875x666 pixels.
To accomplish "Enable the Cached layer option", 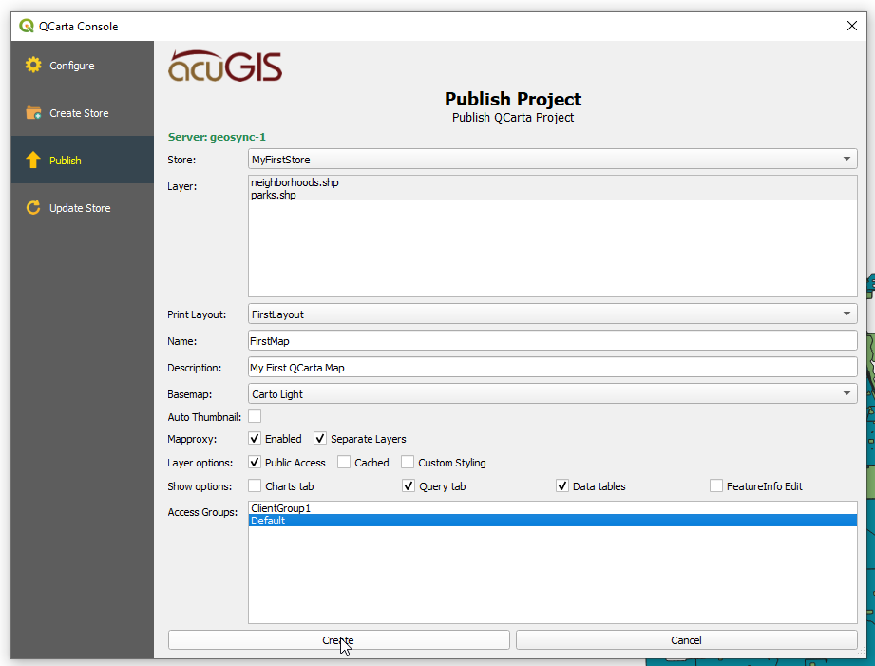I will (x=344, y=463).
